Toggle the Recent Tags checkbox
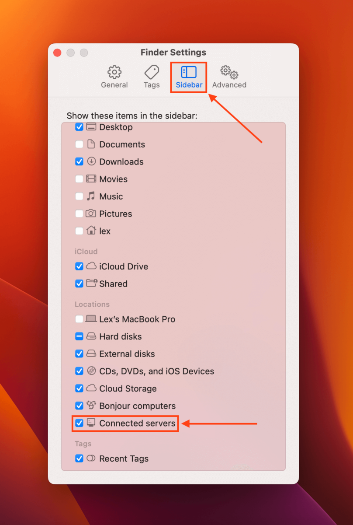The height and width of the screenshot is (525, 353). pos(79,458)
